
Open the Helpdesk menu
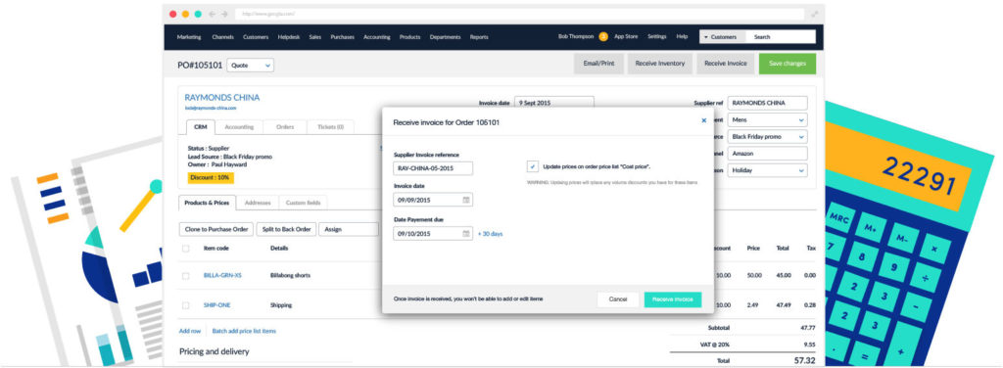coord(289,37)
